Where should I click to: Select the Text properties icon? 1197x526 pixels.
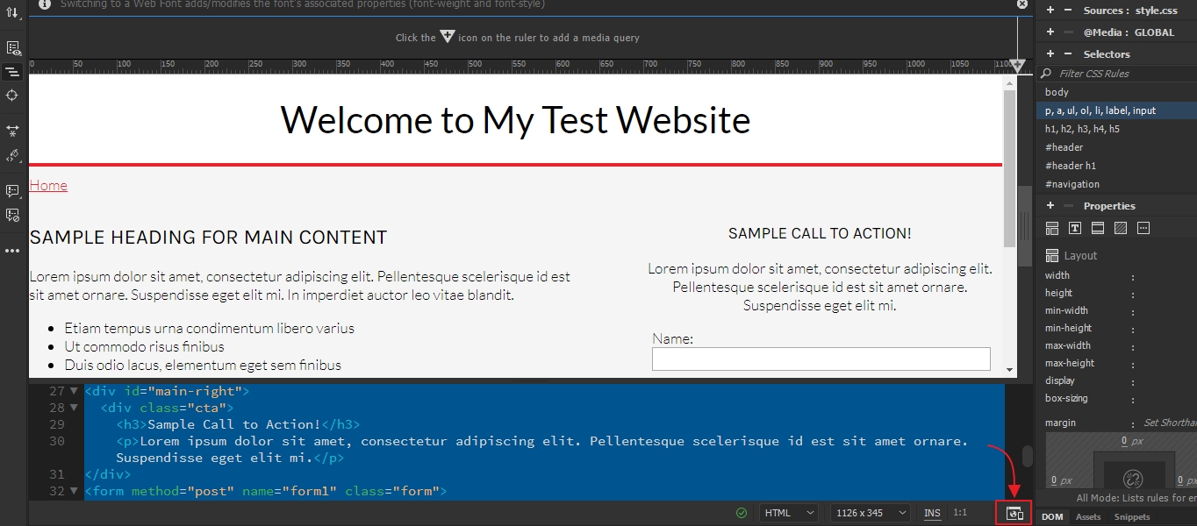coord(1074,228)
